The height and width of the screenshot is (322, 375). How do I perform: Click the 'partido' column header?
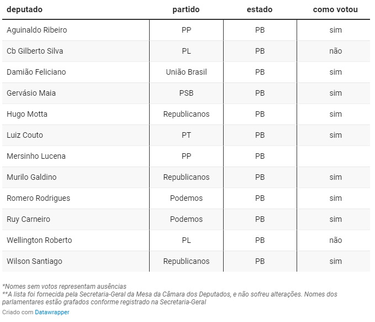(x=186, y=9)
